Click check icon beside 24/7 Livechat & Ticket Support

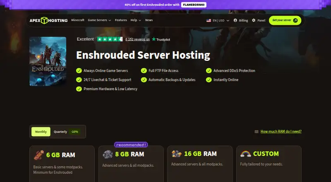pos(79,79)
